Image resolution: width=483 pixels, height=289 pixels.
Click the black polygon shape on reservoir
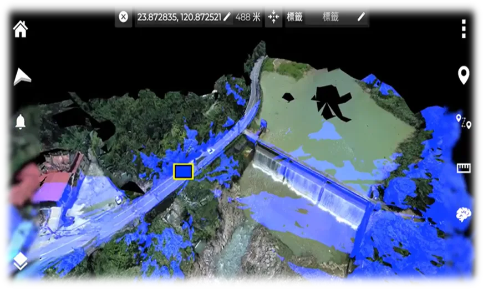(332, 103)
